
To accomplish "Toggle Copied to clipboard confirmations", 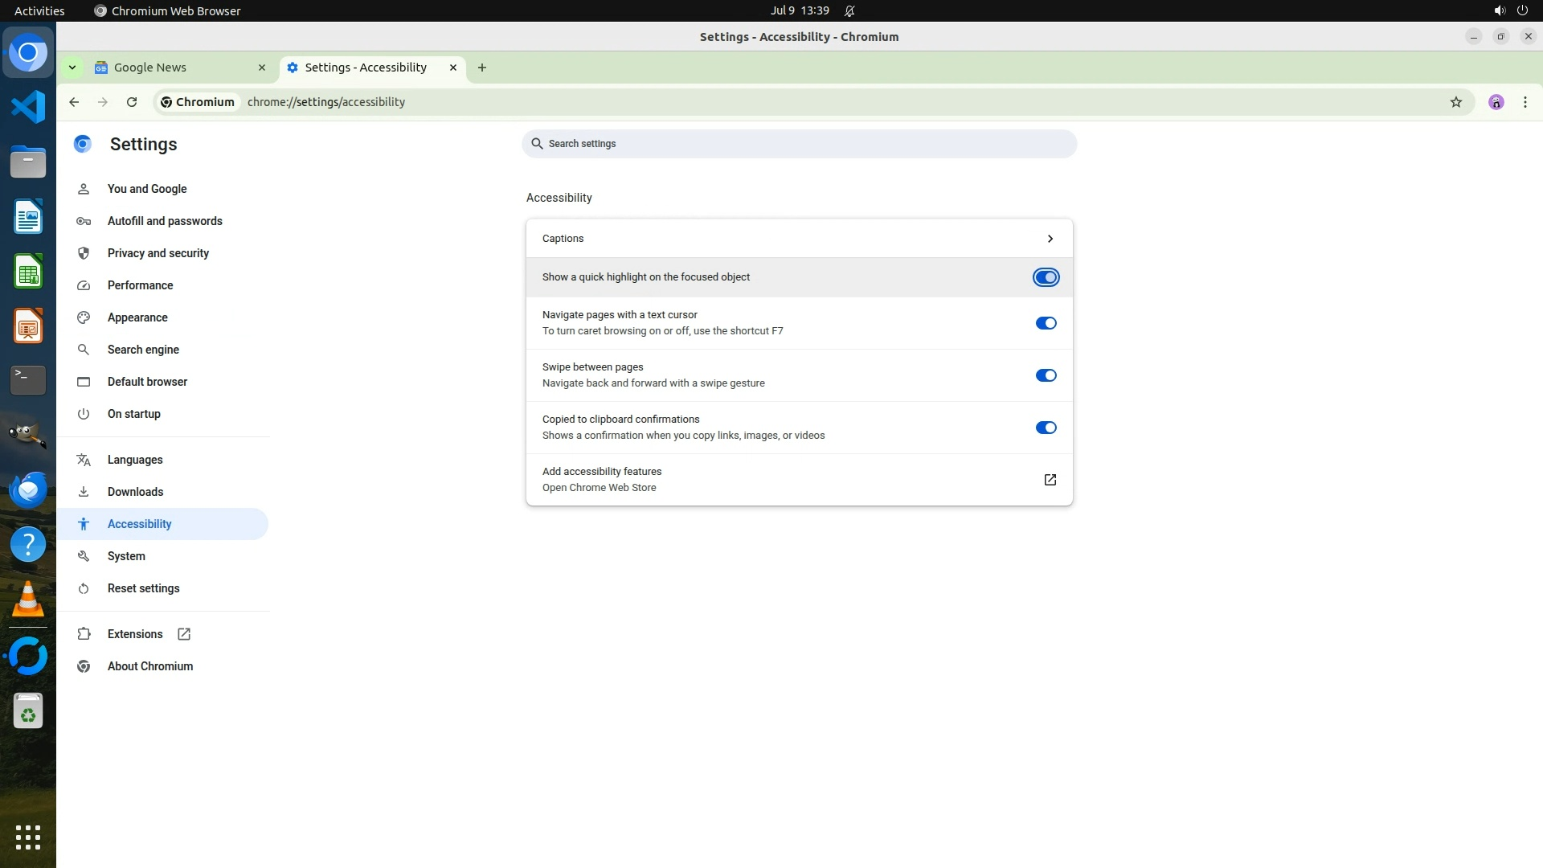I will coord(1046,428).
